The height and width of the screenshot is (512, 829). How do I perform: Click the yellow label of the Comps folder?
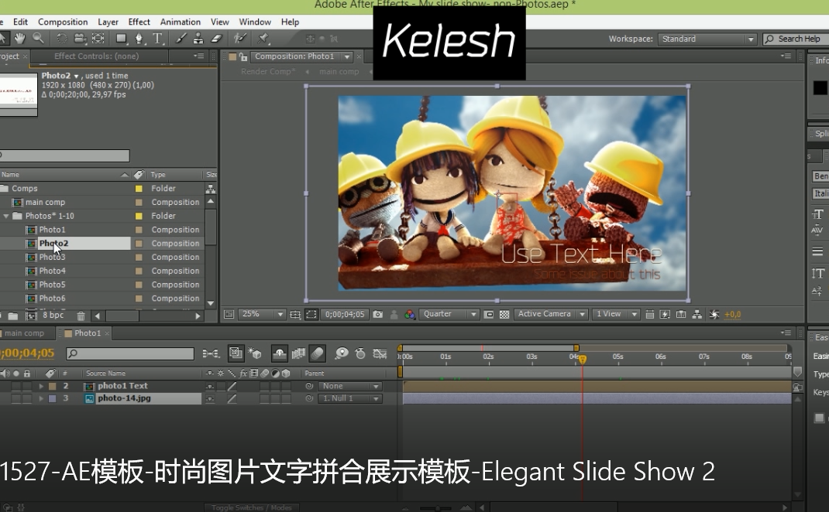pos(139,189)
